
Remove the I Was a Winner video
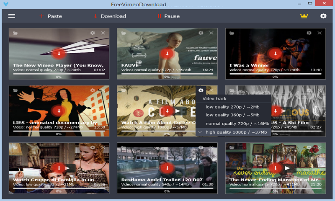pyautogui.click(x=320, y=33)
